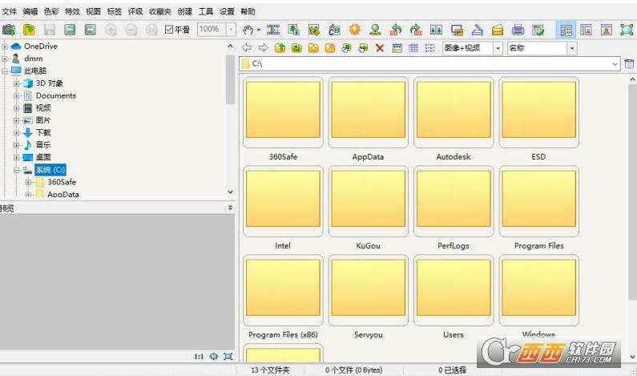The image size is (637, 376).
Task: Select the Program Files (x86) folder thumbnail
Action: (x=283, y=290)
